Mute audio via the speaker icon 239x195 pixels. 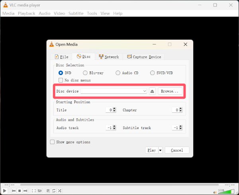pos(215,192)
